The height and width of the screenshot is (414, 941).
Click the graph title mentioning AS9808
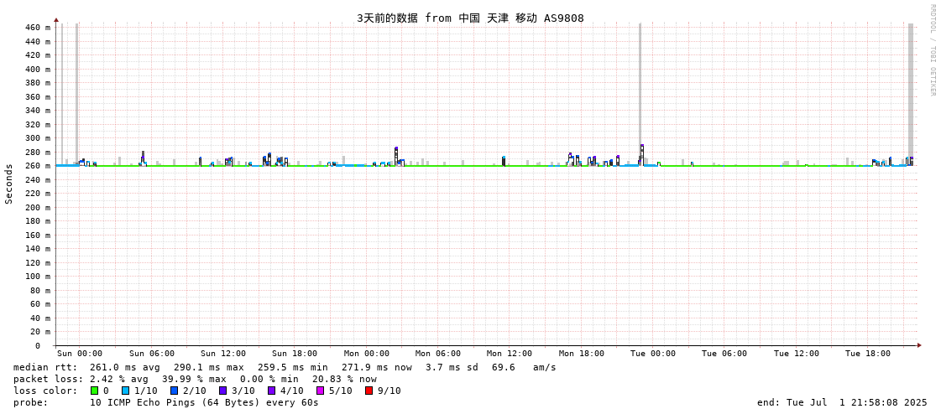pos(470,18)
